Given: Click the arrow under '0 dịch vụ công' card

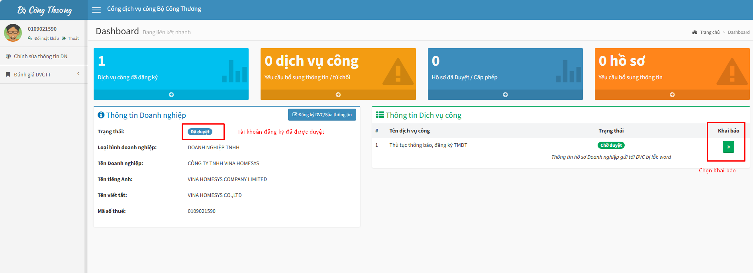Looking at the screenshot, I should (338, 95).
